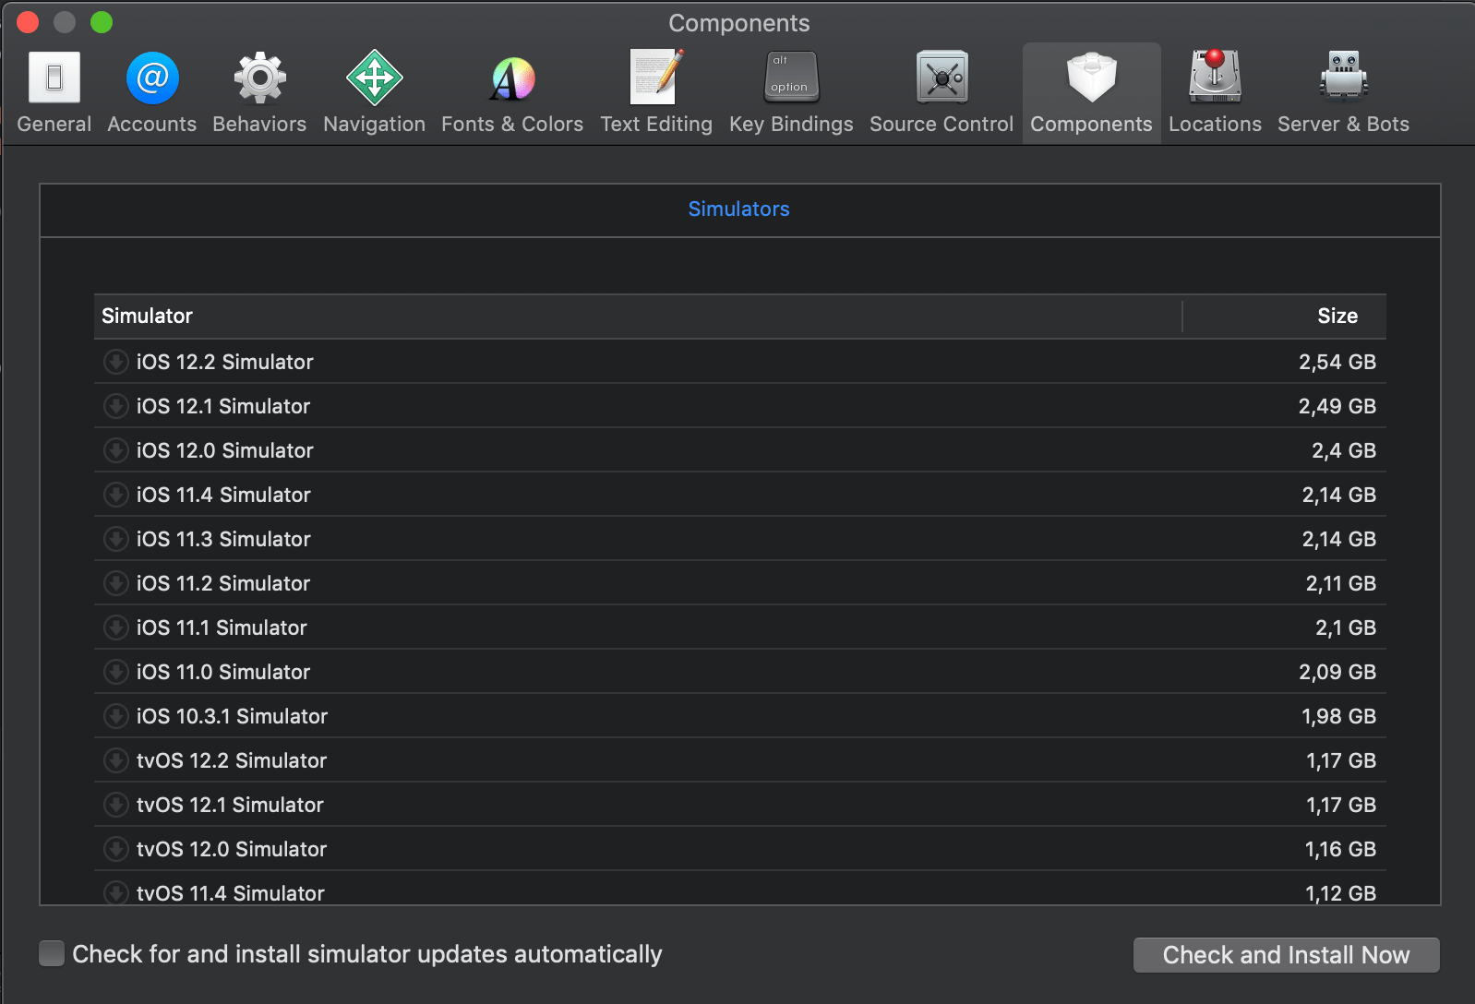Image resolution: width=1475 pixels, height=1004 pixels.
Task: Open the Behaviors gear icon
Action: click(259, 78)
